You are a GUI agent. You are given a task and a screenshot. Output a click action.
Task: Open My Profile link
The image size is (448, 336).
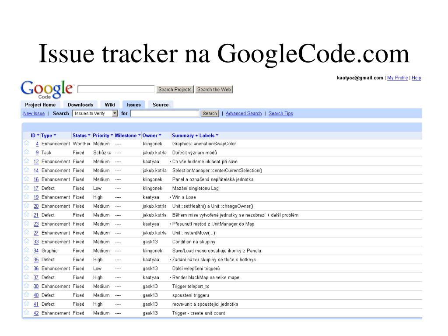pos(397,78)
